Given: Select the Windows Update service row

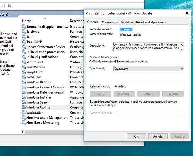Looking at the screenshot, I should point(52,107).
